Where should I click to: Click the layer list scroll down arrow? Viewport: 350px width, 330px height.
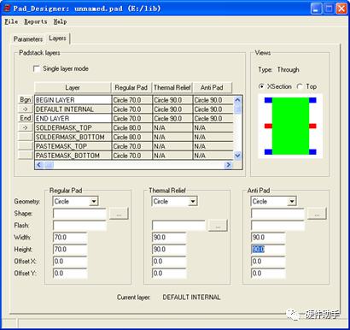point(237,156)
